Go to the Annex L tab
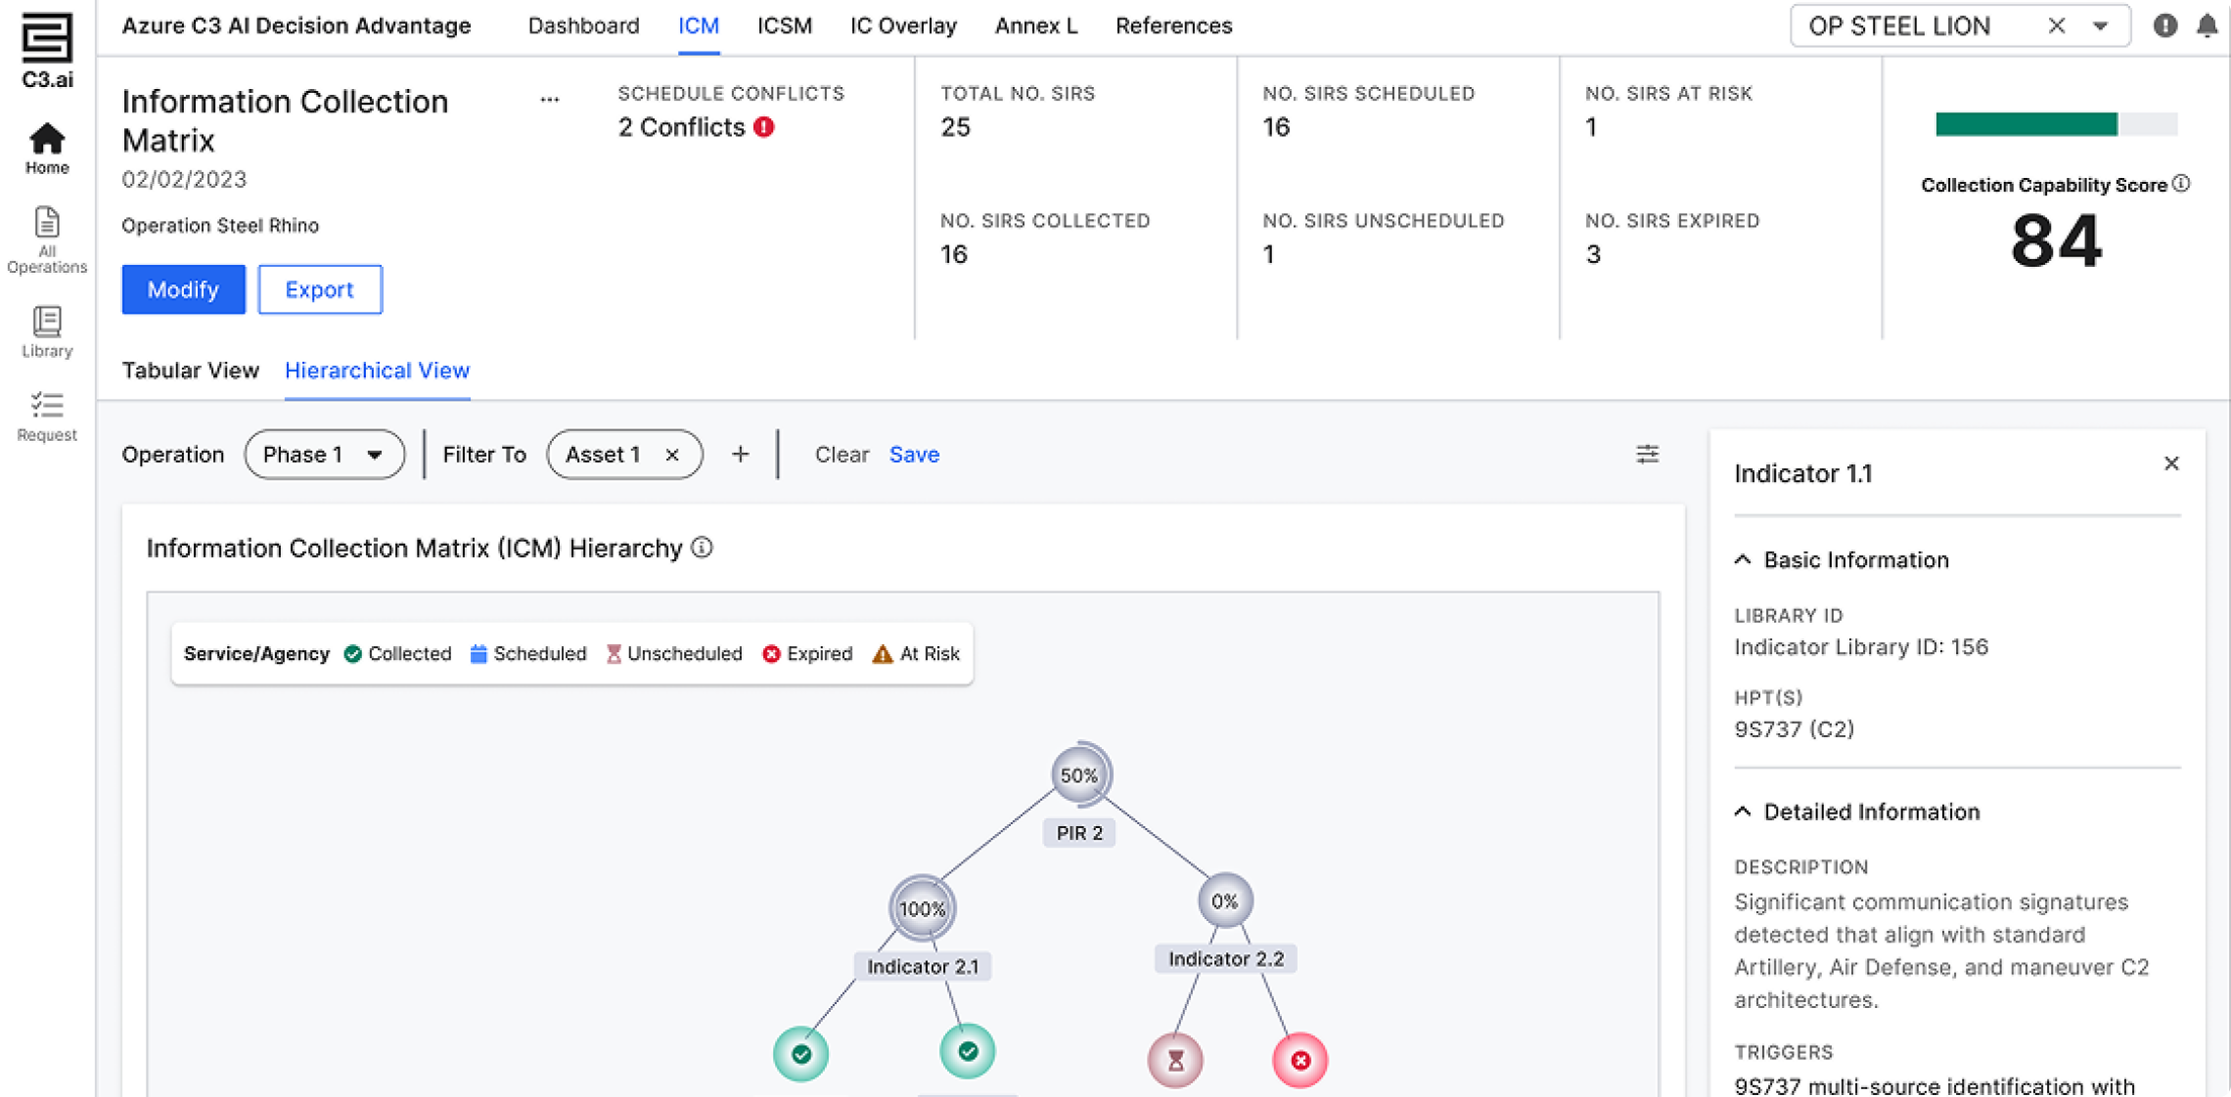The height and width of the screenshot is (1097, 2231). point(1036,26)
